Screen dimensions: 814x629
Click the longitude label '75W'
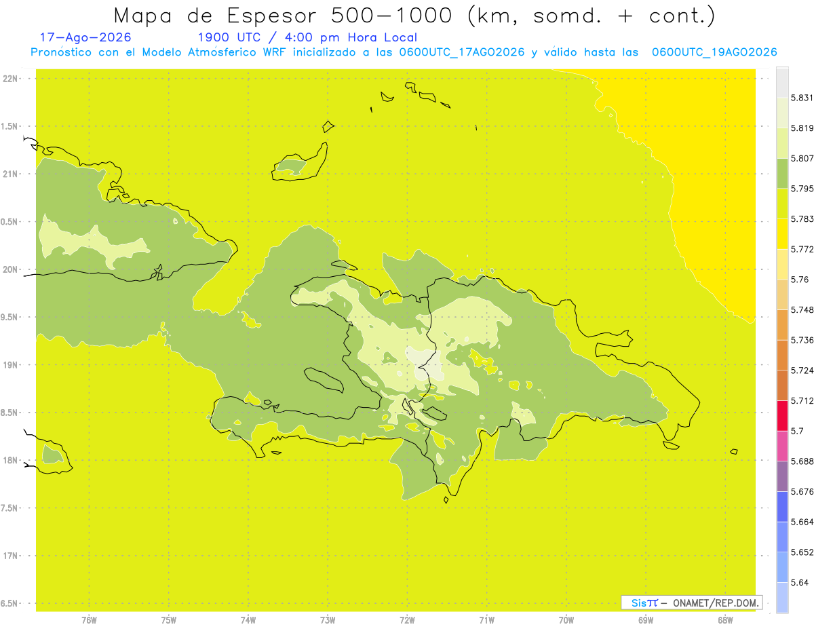click(168, 620)
